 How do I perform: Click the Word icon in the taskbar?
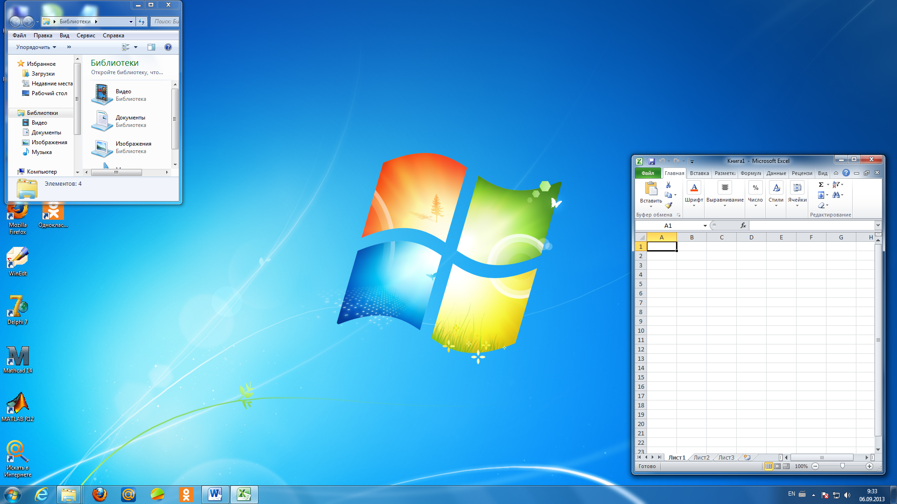tap(215, 495)
